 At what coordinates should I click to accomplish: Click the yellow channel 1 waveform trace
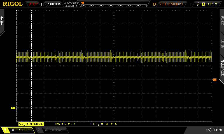coord(114,57)
